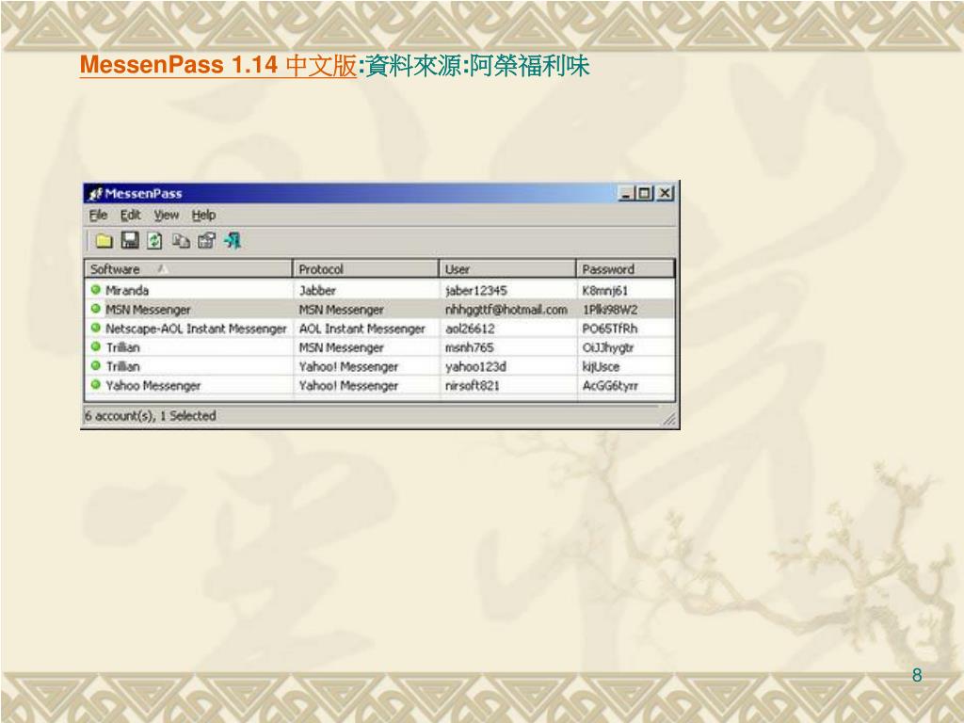
Task: Click user nhhggttf@hotmail.com
Action: click(506, 309)
